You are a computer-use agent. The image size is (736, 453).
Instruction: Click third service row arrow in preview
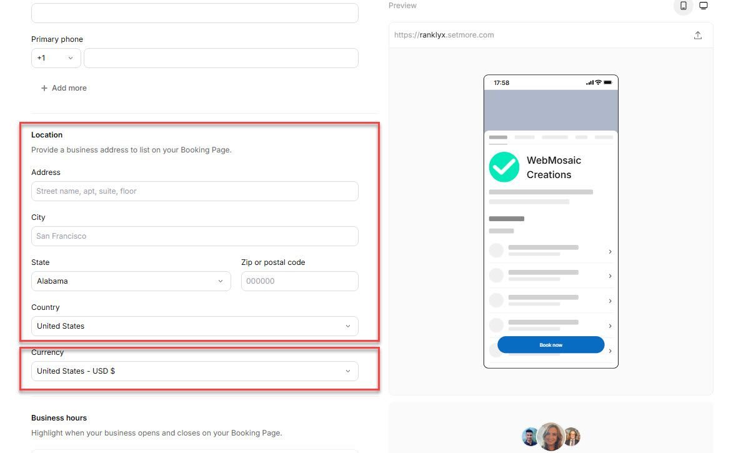tap(610, 301)
